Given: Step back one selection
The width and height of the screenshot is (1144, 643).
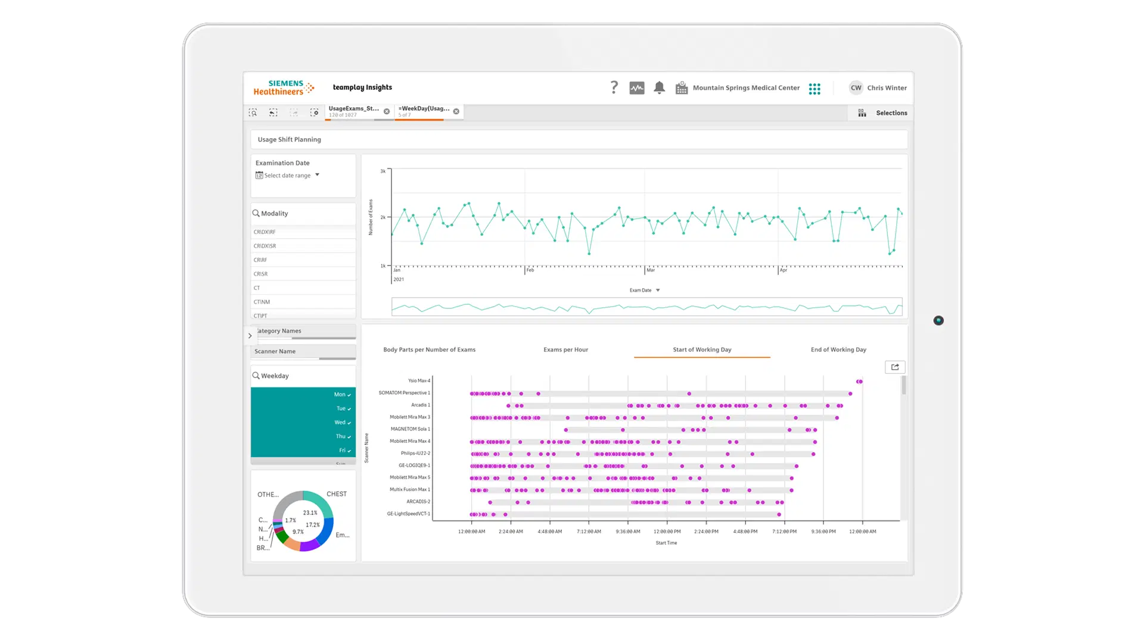Looking at the screenshot, I should [x=273, y=113].
